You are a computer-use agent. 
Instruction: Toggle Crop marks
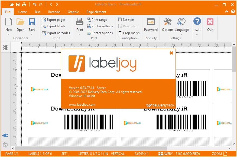point(129,33)
